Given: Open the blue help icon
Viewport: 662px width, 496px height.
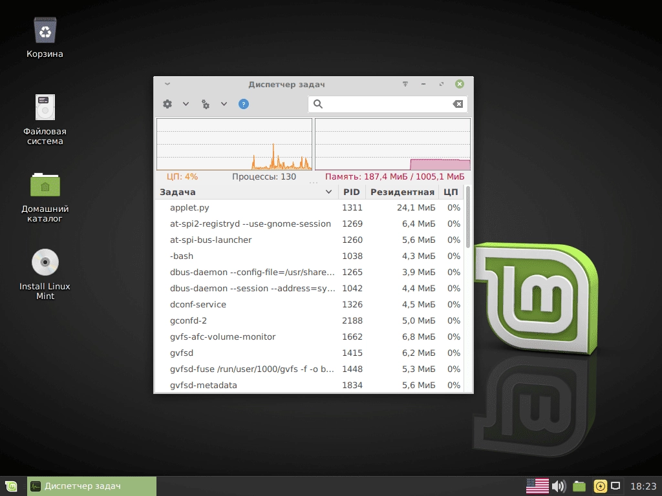Looking at the screenshot, I should click(244, 104).
